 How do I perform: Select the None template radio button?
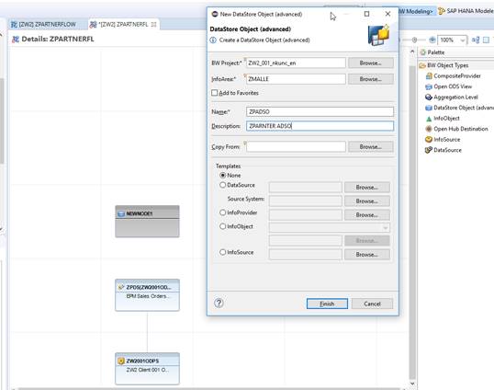[x=223, y=175]
